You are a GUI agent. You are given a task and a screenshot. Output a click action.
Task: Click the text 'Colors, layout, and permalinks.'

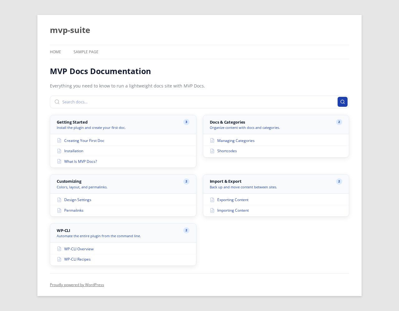[x=82, y=187]
